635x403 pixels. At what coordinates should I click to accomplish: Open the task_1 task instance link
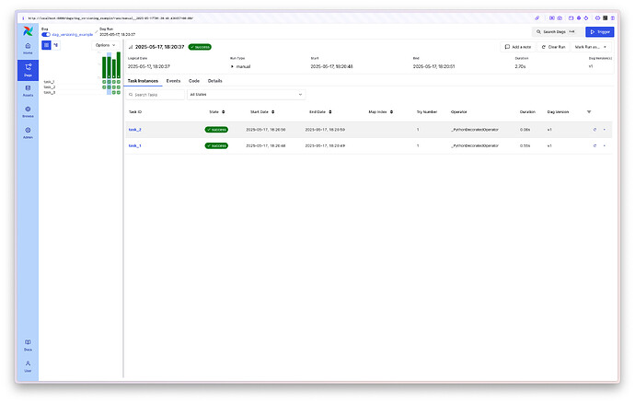[x=134, y=145]
